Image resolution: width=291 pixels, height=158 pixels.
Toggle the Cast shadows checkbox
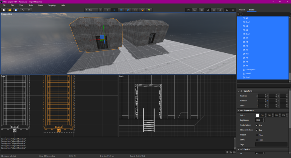256,125
